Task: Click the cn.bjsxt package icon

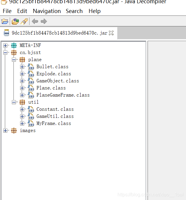Action: (x=14, y=52)
